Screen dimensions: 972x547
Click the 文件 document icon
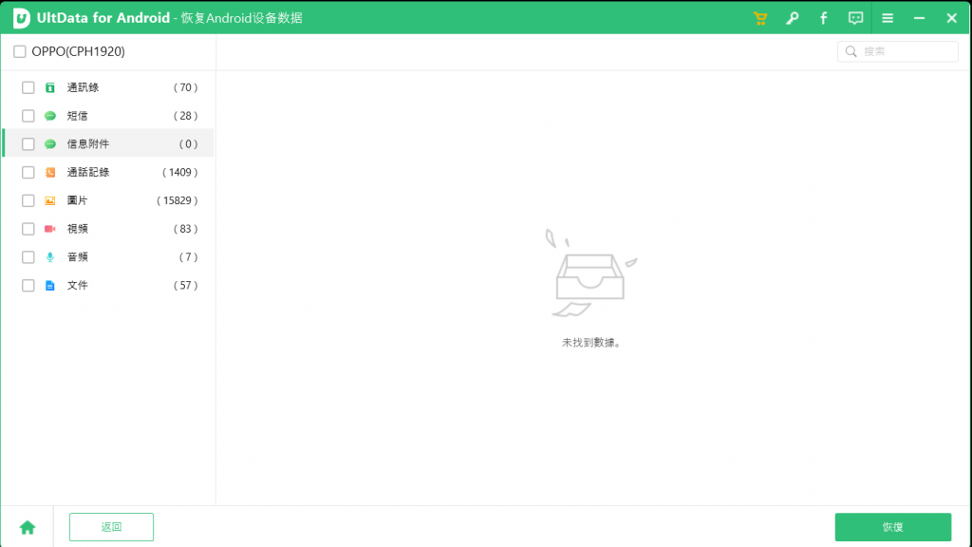pos(50,285)
